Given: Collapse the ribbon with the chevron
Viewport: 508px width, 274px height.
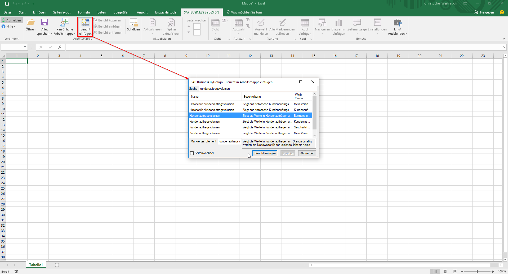Looking at the screenshot, I should pos(504,39).
